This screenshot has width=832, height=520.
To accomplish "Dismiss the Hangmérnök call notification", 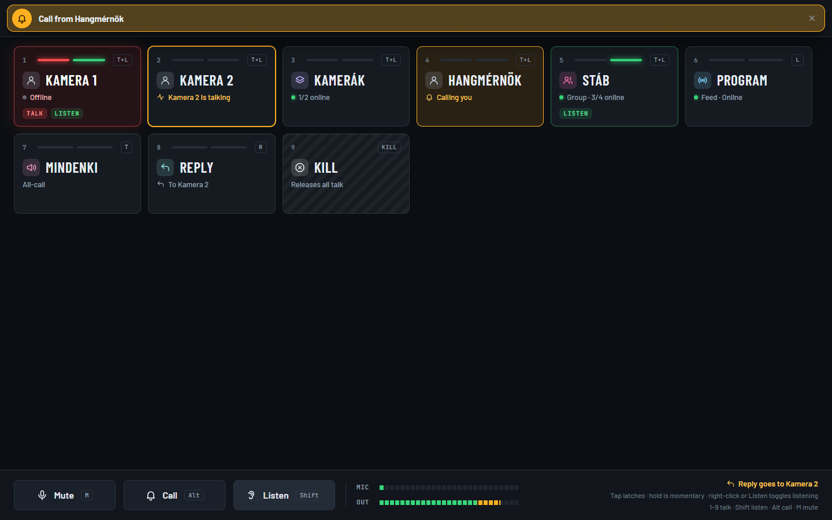I will coord(812,18).
